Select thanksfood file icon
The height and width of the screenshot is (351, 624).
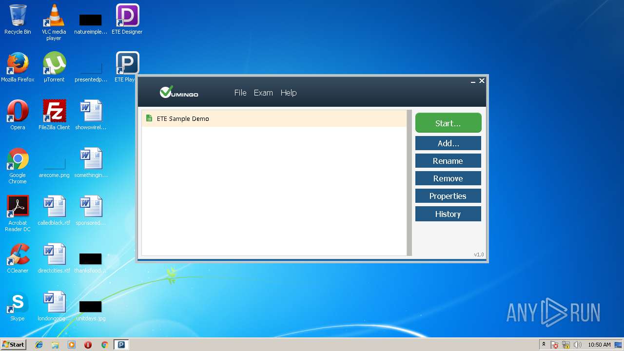pyautogui.click(x=91, y=263)
